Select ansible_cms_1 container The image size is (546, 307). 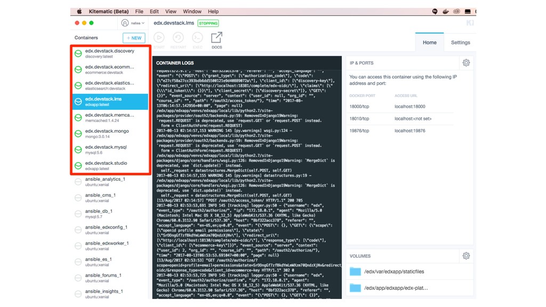[110, 198]
